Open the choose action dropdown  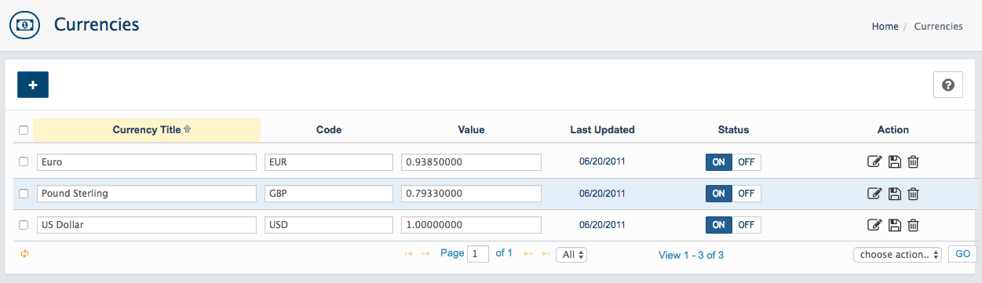[x=897, y=254]
